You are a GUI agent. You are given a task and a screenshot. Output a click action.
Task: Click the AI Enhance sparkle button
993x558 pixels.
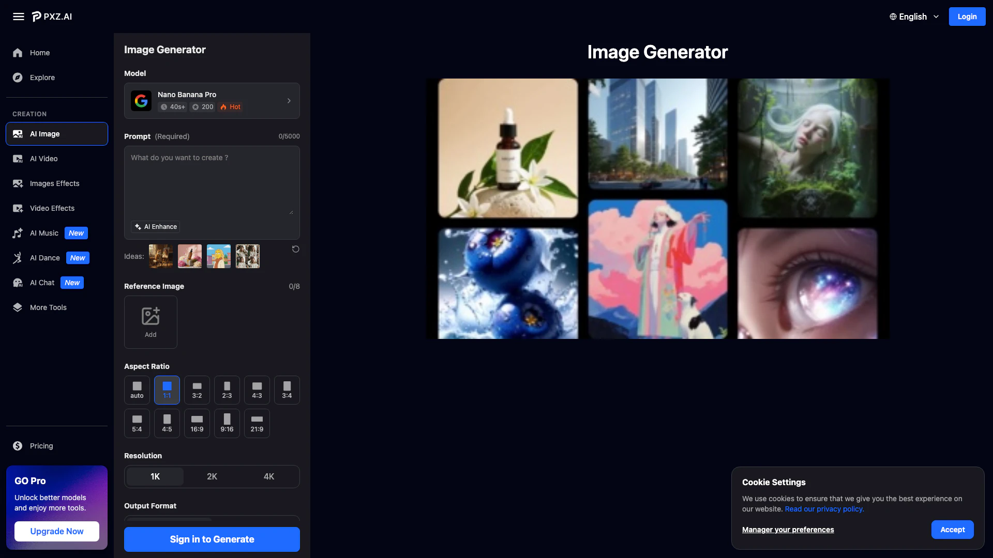(156, 227)
